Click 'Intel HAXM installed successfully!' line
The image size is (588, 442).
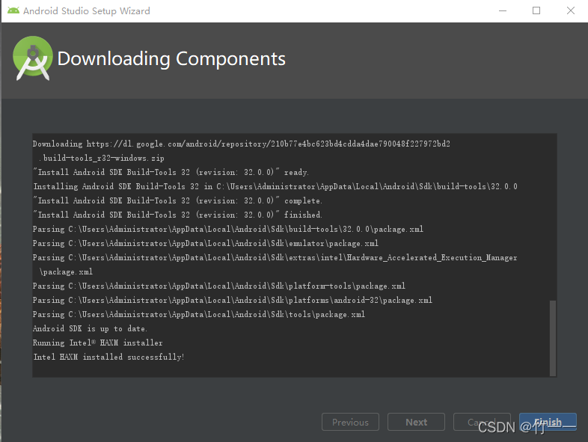coord(108,357)
